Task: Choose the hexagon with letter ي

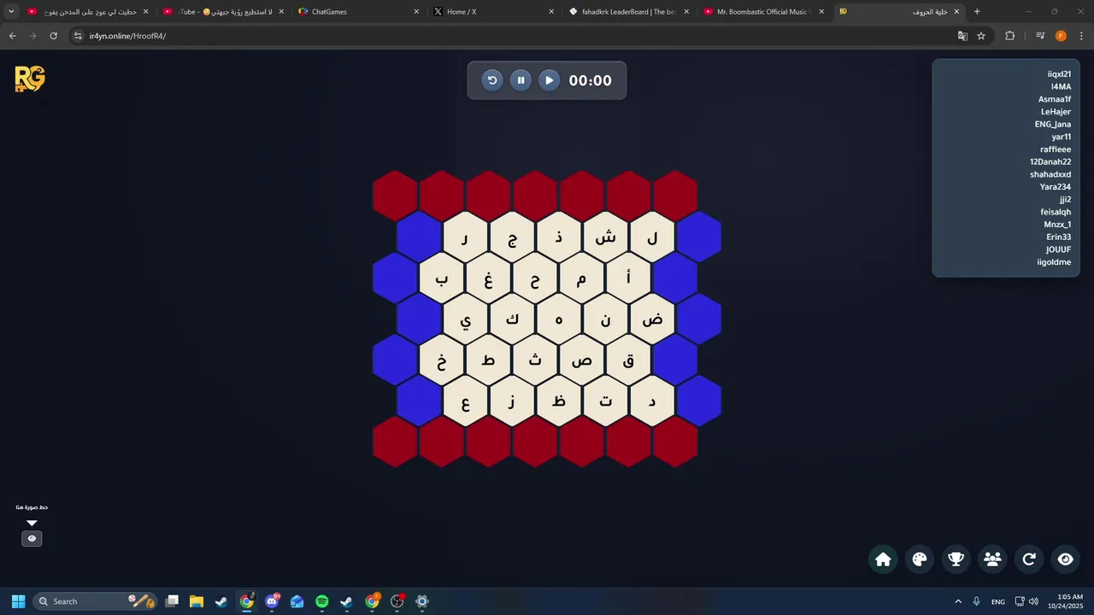Action: (x=465, y=319)
